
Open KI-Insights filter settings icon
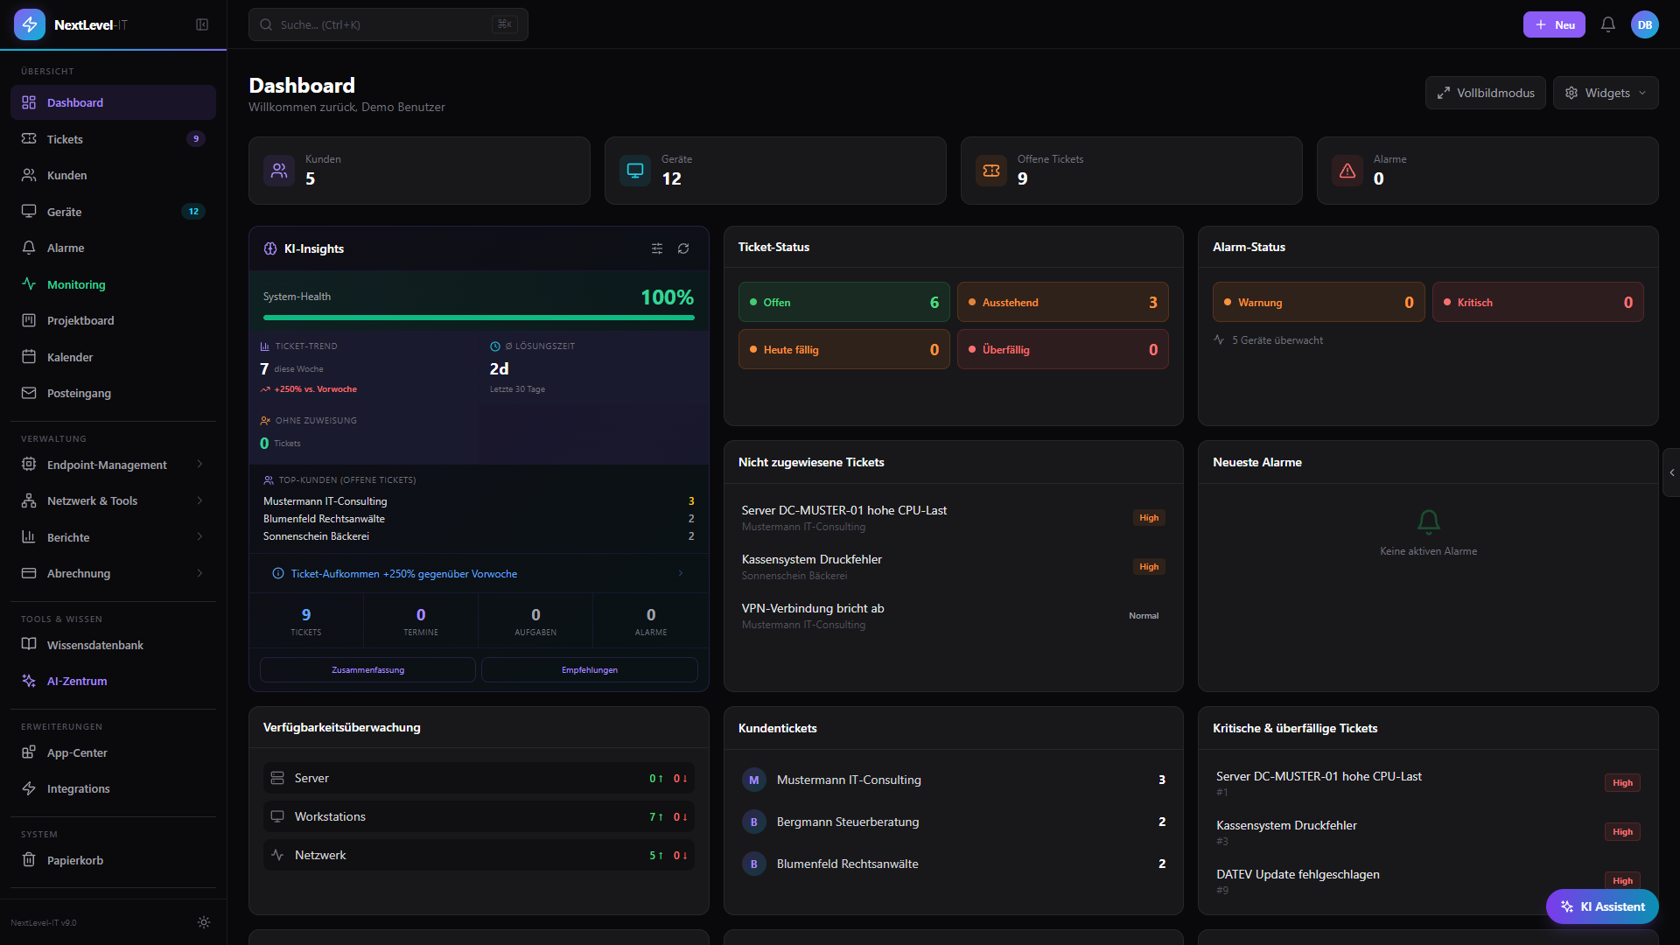[x=657, y=248]
